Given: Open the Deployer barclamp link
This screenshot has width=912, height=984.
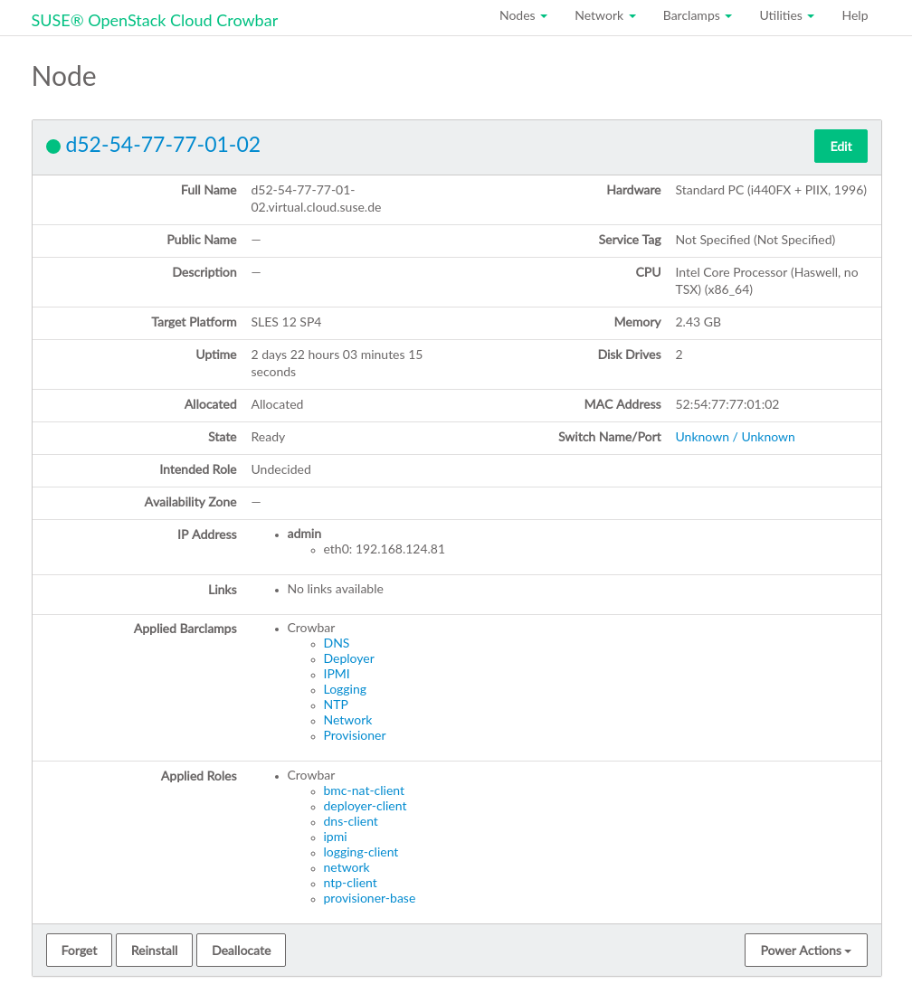Looking at the screenshot, I should 348,658.
